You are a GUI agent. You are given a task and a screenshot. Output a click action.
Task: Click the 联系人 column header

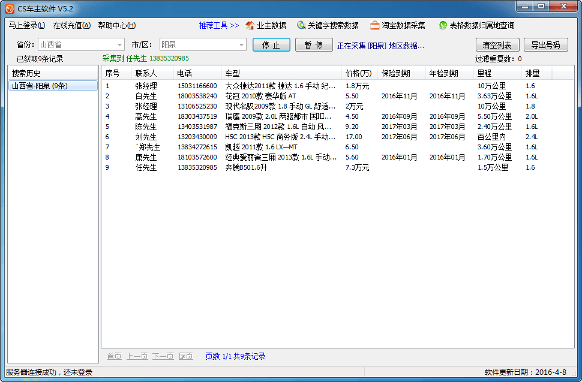(146, 73)
